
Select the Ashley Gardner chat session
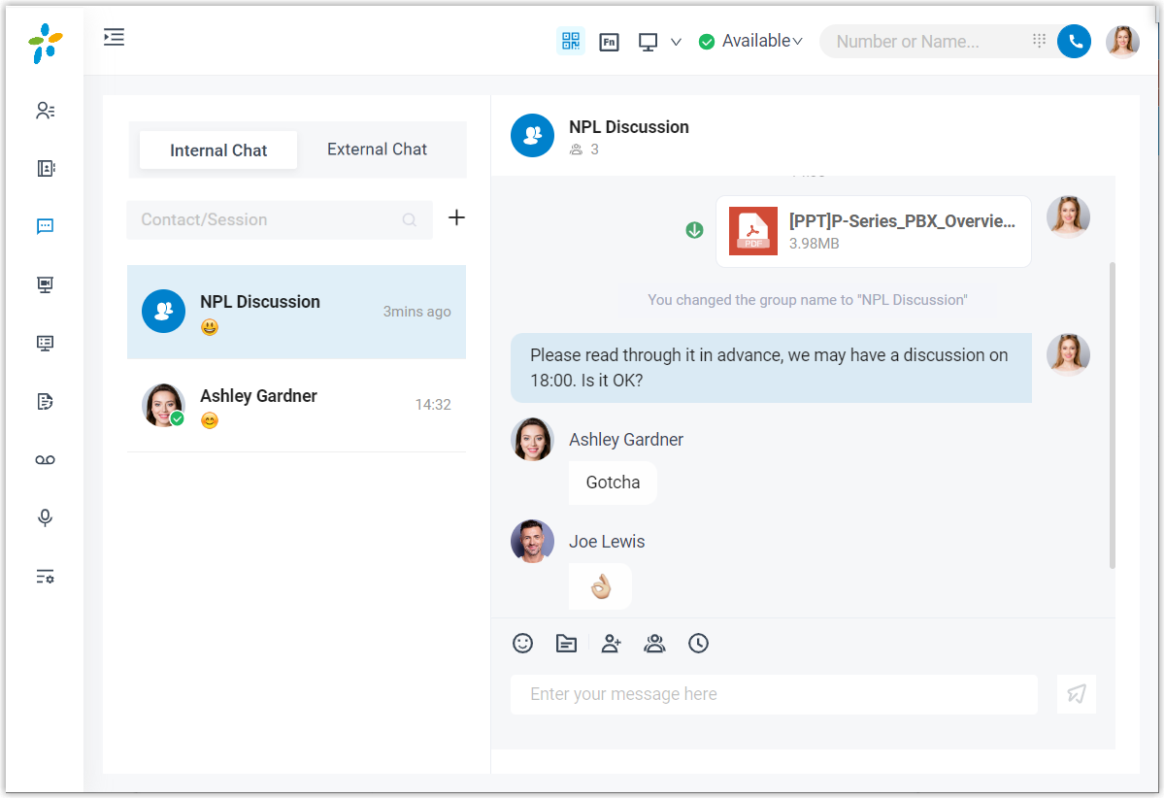296,406
